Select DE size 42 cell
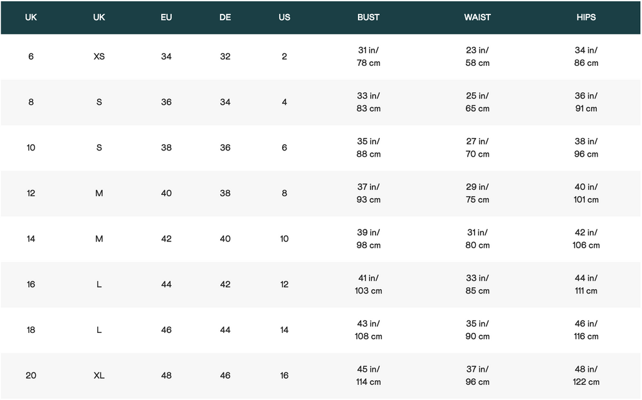The image size is (642, 400). click(x=225, y=284)
